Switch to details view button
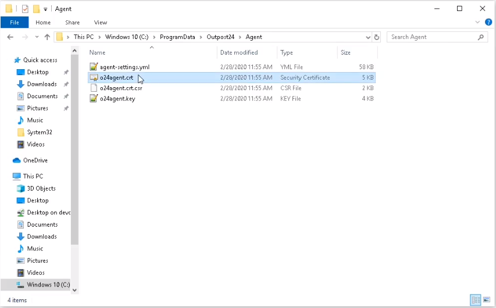Viewport: 496px width, 308px height. coord(476,300)
